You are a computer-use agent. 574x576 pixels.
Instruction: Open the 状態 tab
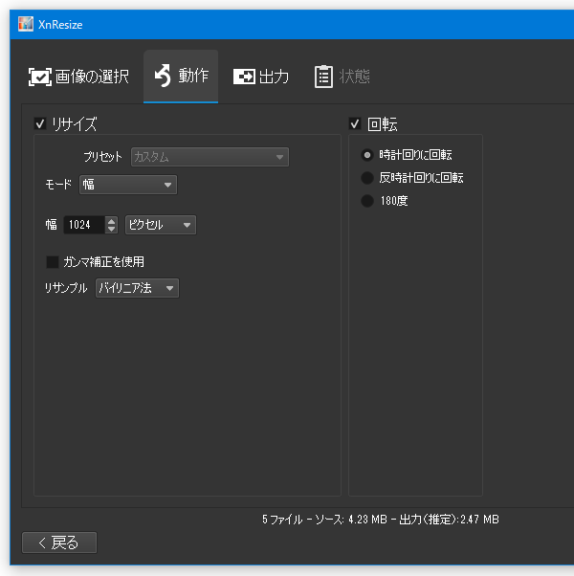click(x=342, y=77)
